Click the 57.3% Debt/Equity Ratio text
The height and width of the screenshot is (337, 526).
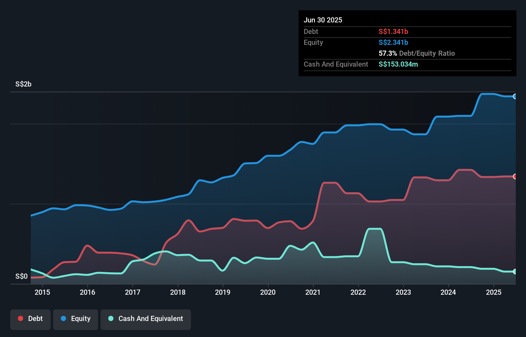coord(417,53)
